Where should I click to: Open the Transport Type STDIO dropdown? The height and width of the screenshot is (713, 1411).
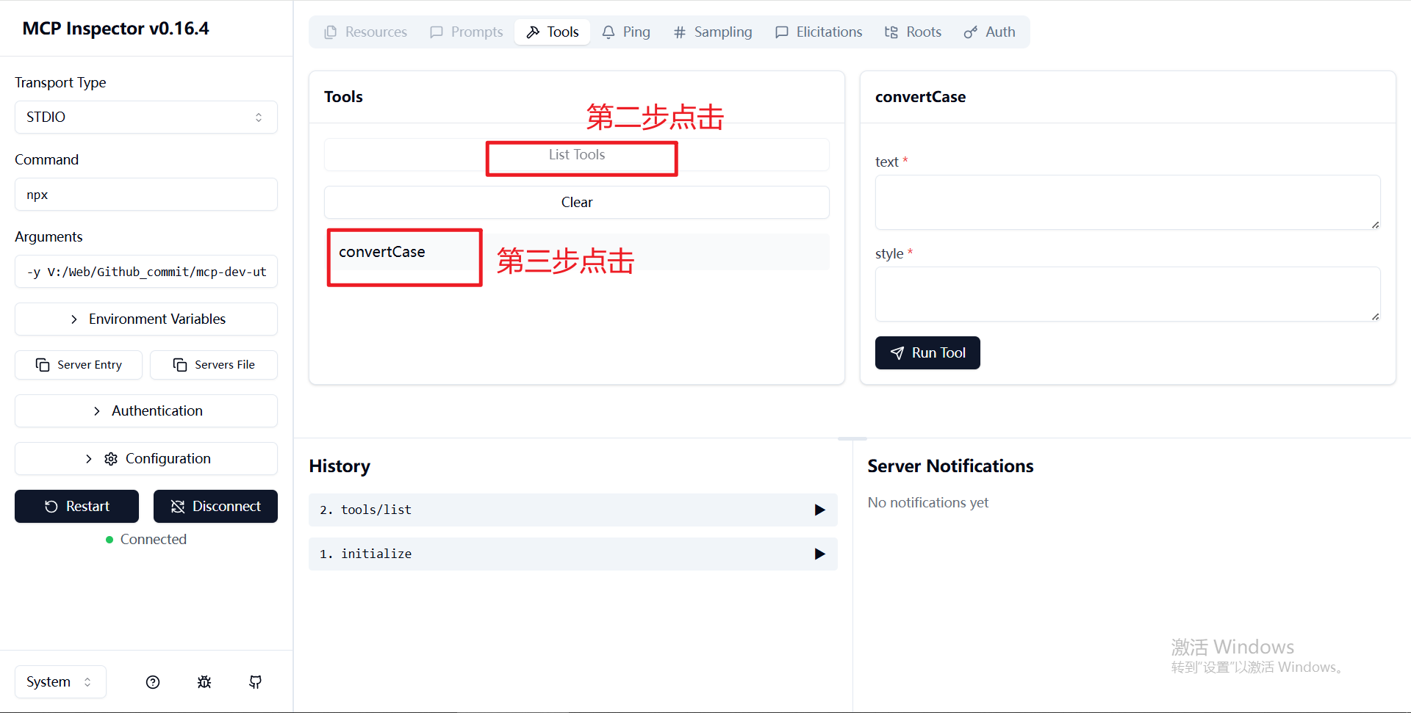[146, 117]
